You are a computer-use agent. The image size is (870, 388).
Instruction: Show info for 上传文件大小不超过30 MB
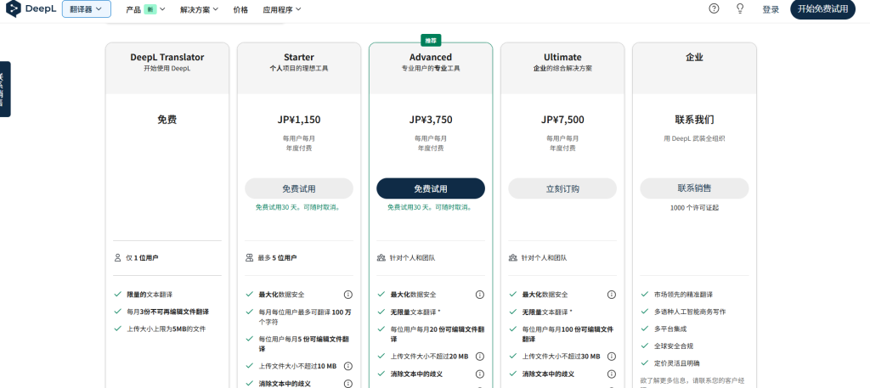click(612, 357)
